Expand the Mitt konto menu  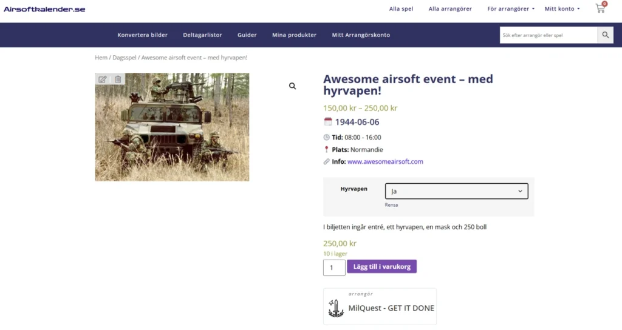pos(562,8)
